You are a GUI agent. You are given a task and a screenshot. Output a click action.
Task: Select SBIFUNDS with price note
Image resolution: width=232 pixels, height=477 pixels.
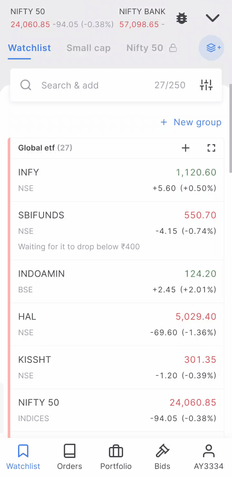click(117, 231)
